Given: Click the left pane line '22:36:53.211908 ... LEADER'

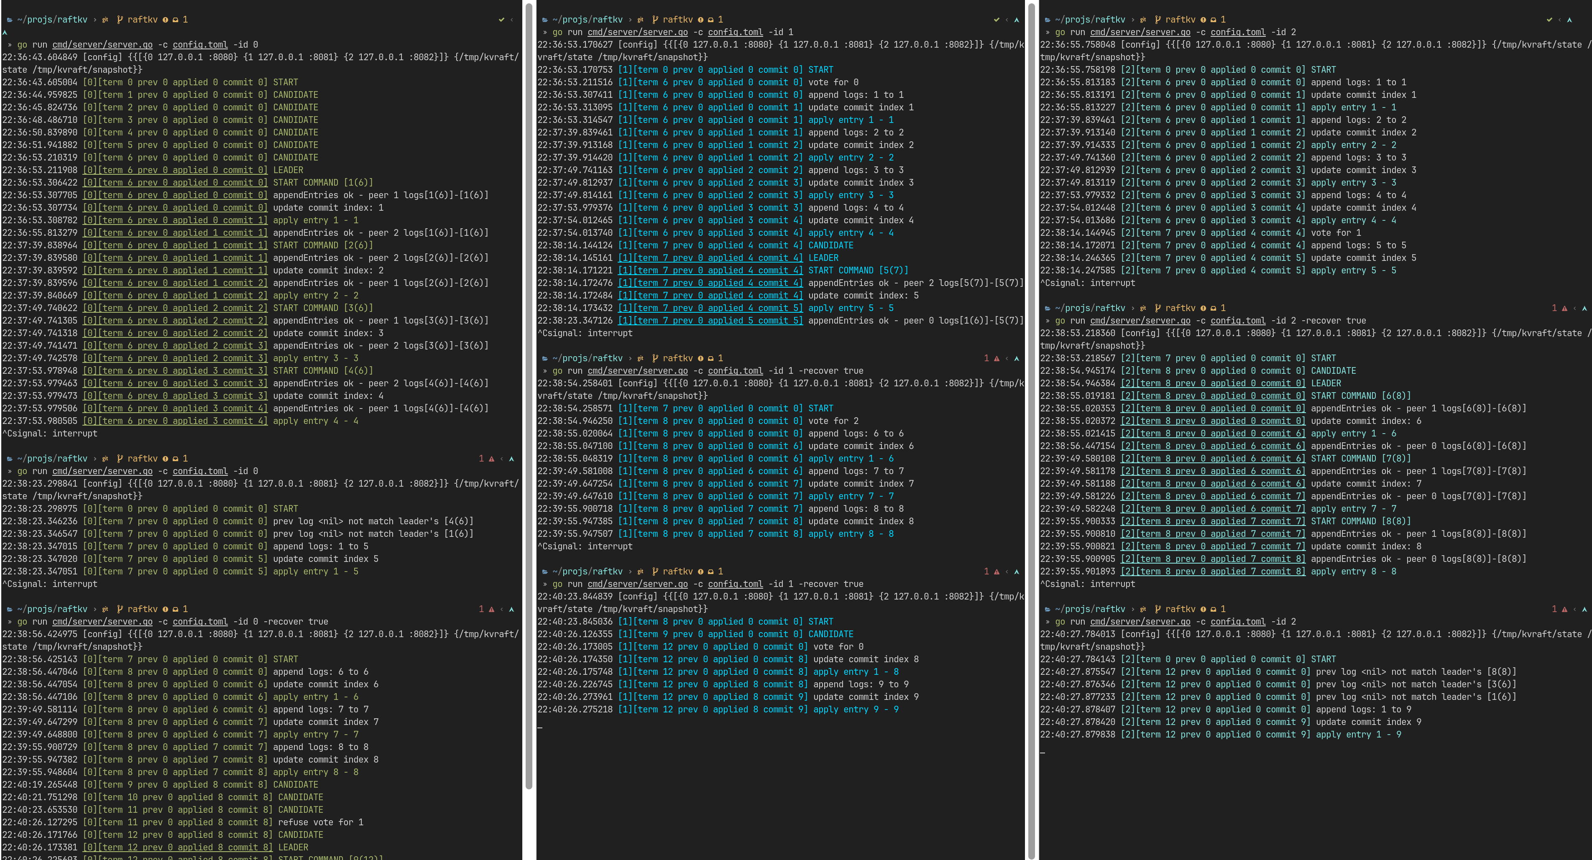Looking at the screenshot, I should [153, 171].
